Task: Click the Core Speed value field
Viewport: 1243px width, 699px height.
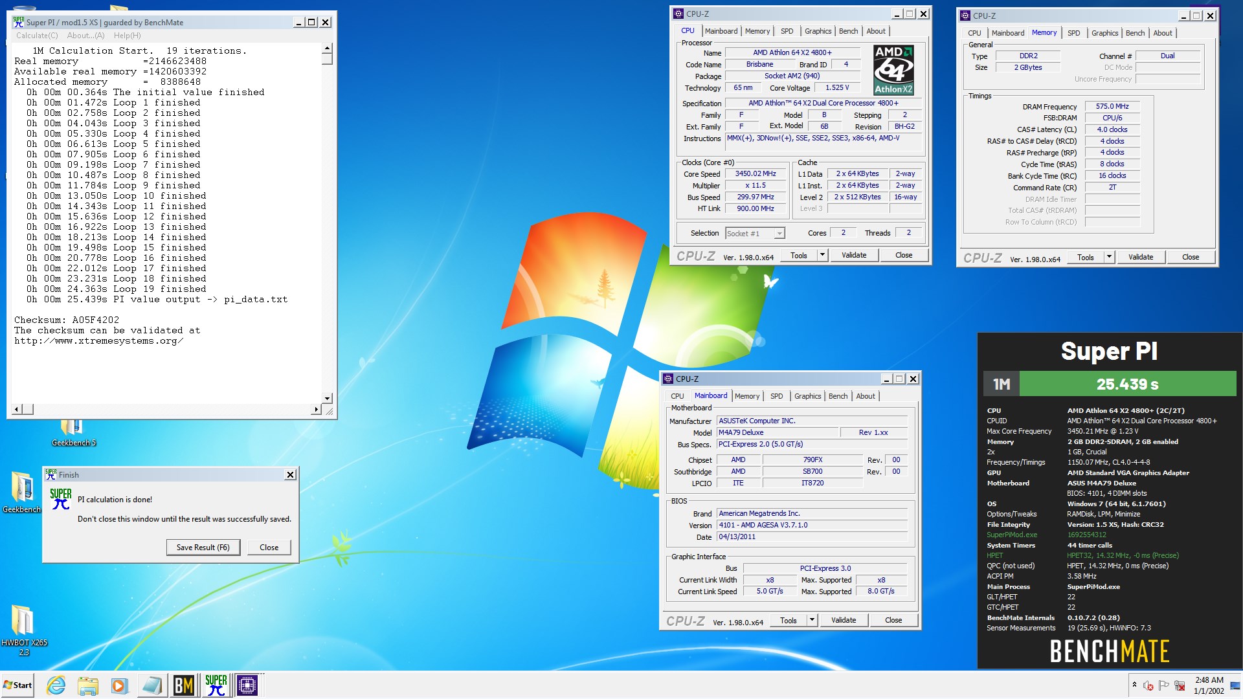Action: click(x=755, y=174)
